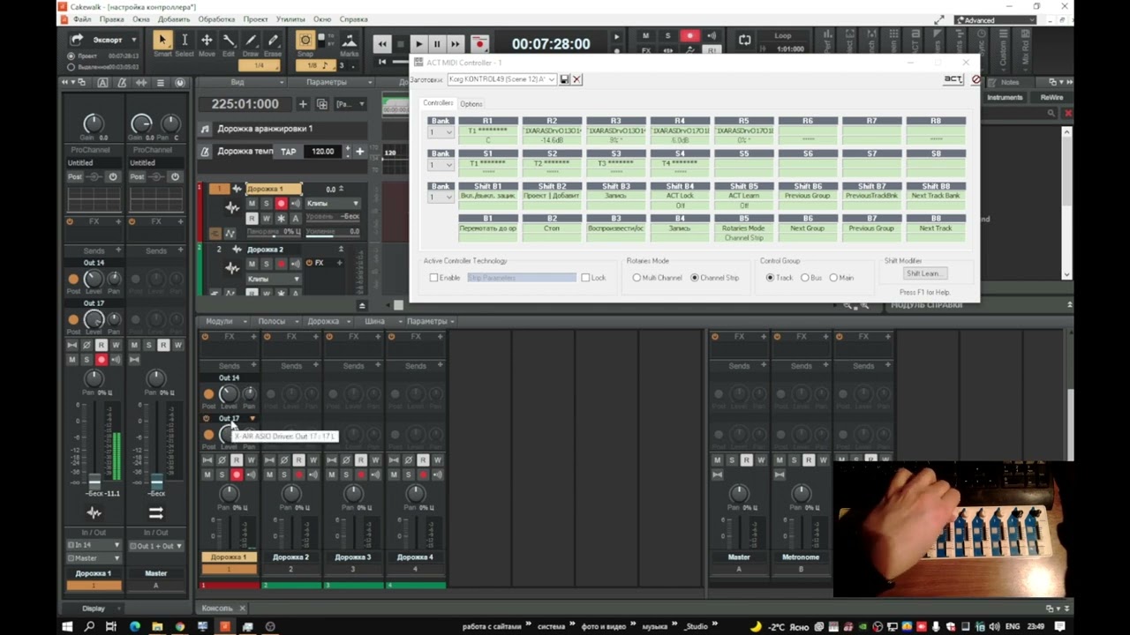Image resolution: width=1130 pixels, height=635 pixels.
Task: Enable write automation on Дорожка 1
Action: click(266, 218)
